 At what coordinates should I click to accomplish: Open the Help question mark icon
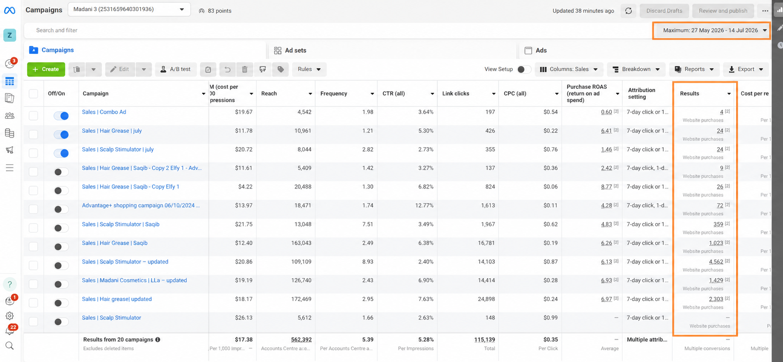pyautogui.click(x=9, y=284)
